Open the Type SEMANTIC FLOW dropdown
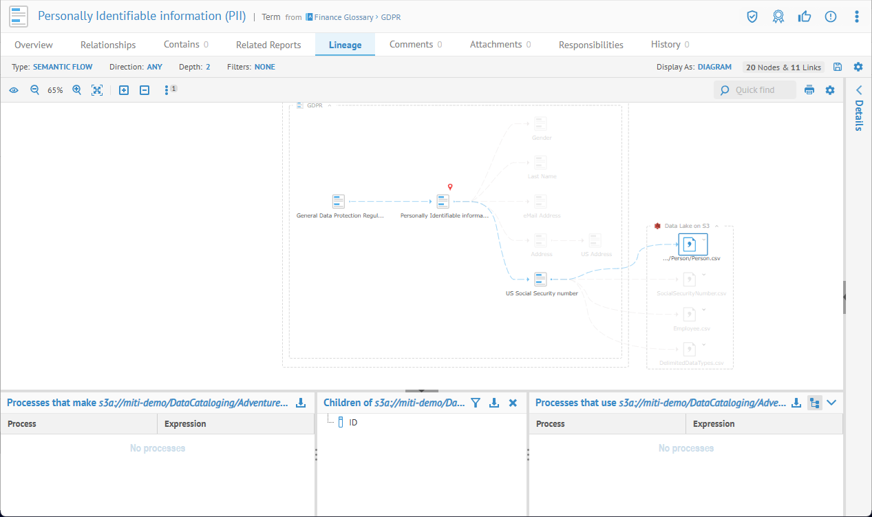The width and height of the screenshot is (872, 517). point(63,67)
